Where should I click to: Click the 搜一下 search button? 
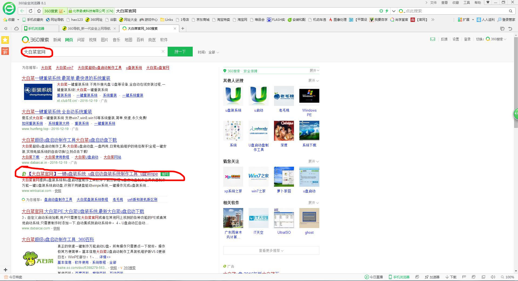180,52
